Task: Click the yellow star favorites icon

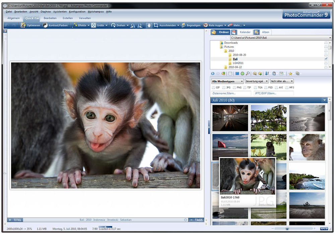Action: (x=290, y=73)
